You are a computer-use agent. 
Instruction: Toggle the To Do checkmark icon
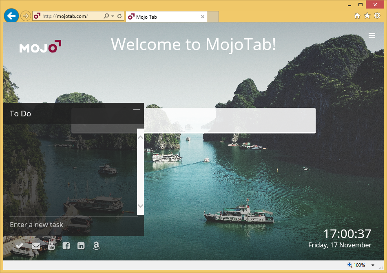20,246
